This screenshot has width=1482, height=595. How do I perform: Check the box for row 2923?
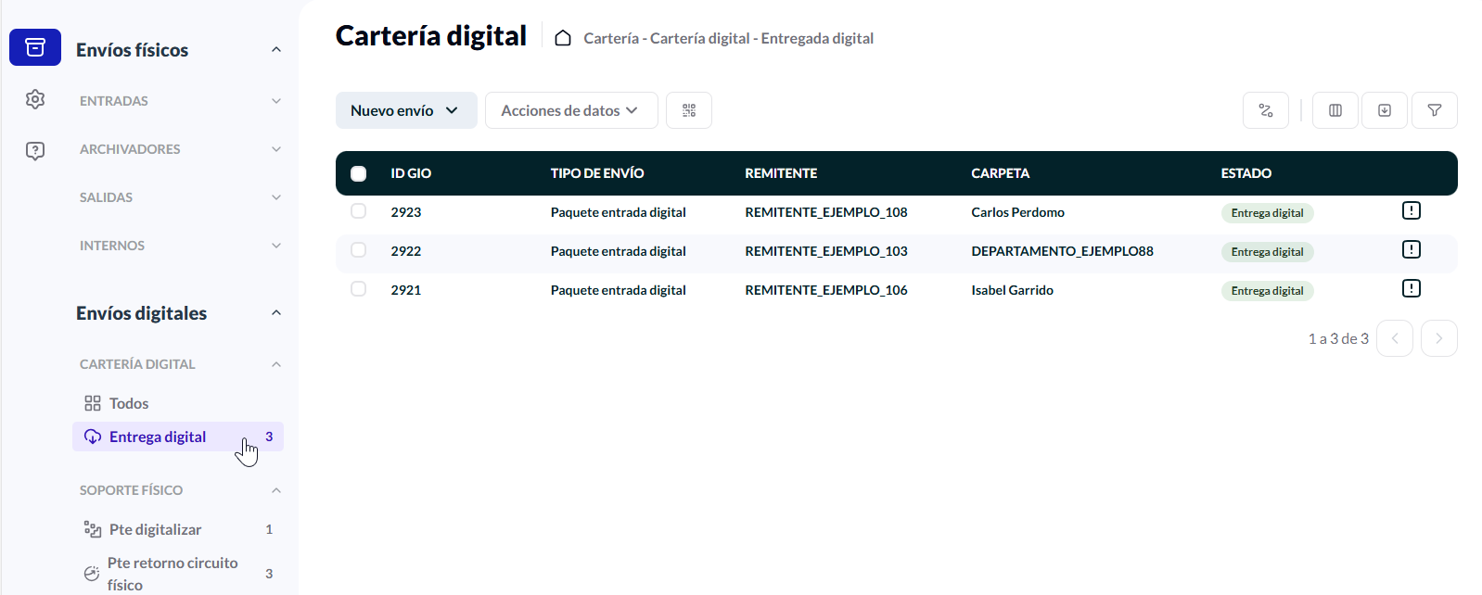coord(359,211)
